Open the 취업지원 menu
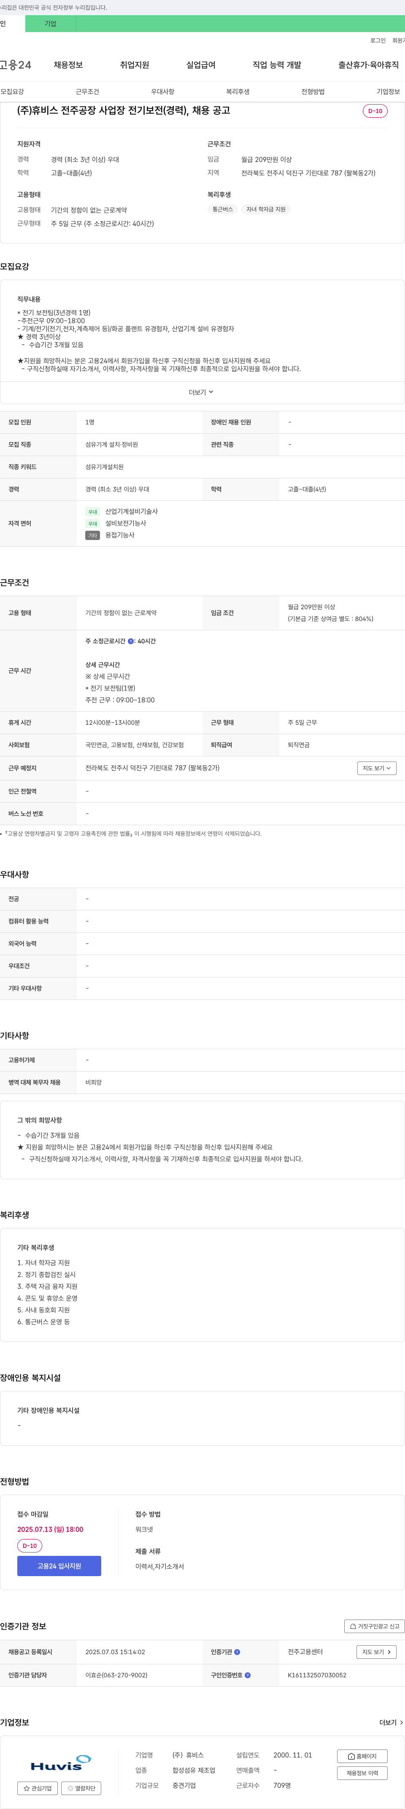The width and height of the screenshot is (405, 1809). click(134, 65)
